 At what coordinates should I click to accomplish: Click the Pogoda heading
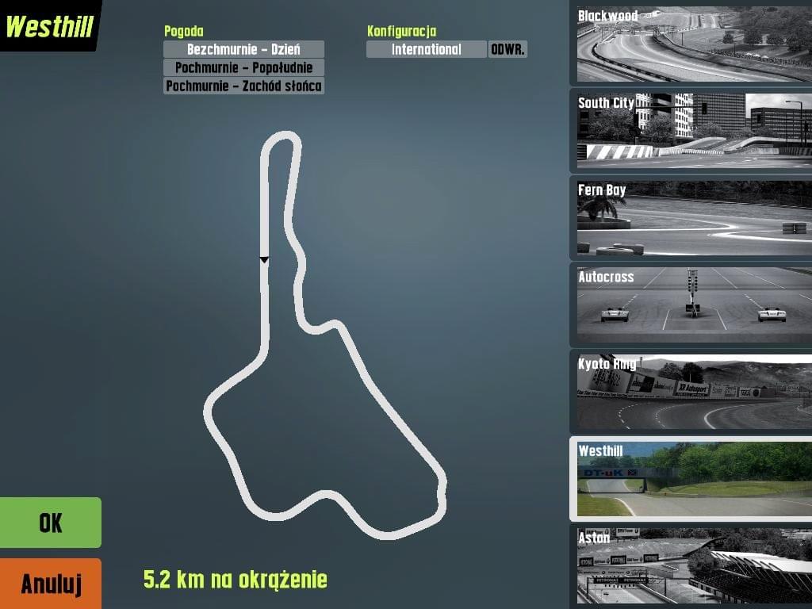184,31
